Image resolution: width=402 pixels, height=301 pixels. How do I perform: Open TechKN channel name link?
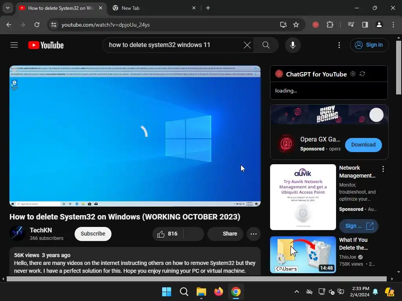click(x=41, y=230)
